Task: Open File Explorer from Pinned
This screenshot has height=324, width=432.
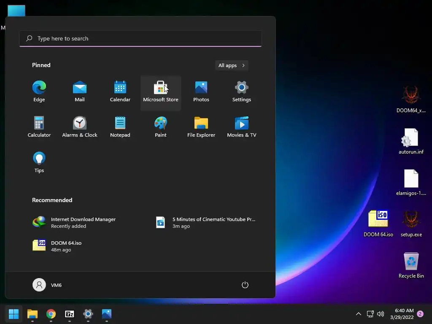Action: [x=201, y=127]
